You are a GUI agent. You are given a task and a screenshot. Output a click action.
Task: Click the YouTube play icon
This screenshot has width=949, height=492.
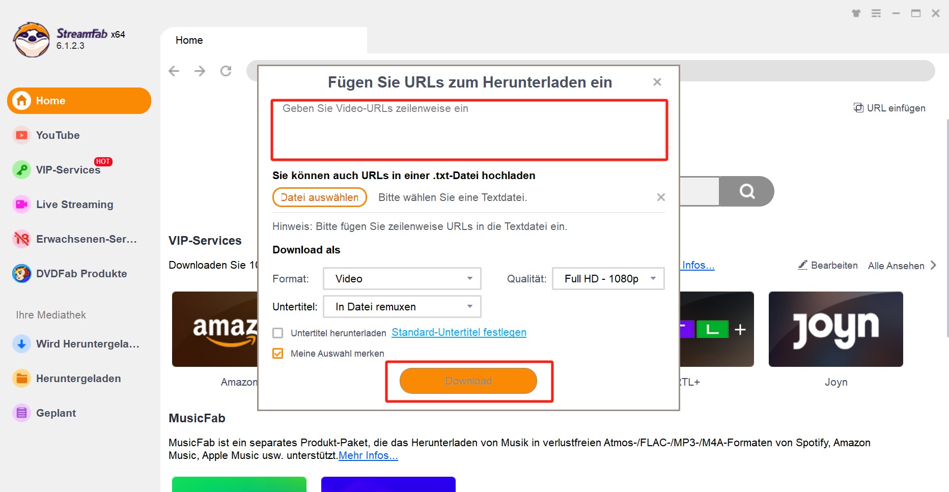point(21,135)
